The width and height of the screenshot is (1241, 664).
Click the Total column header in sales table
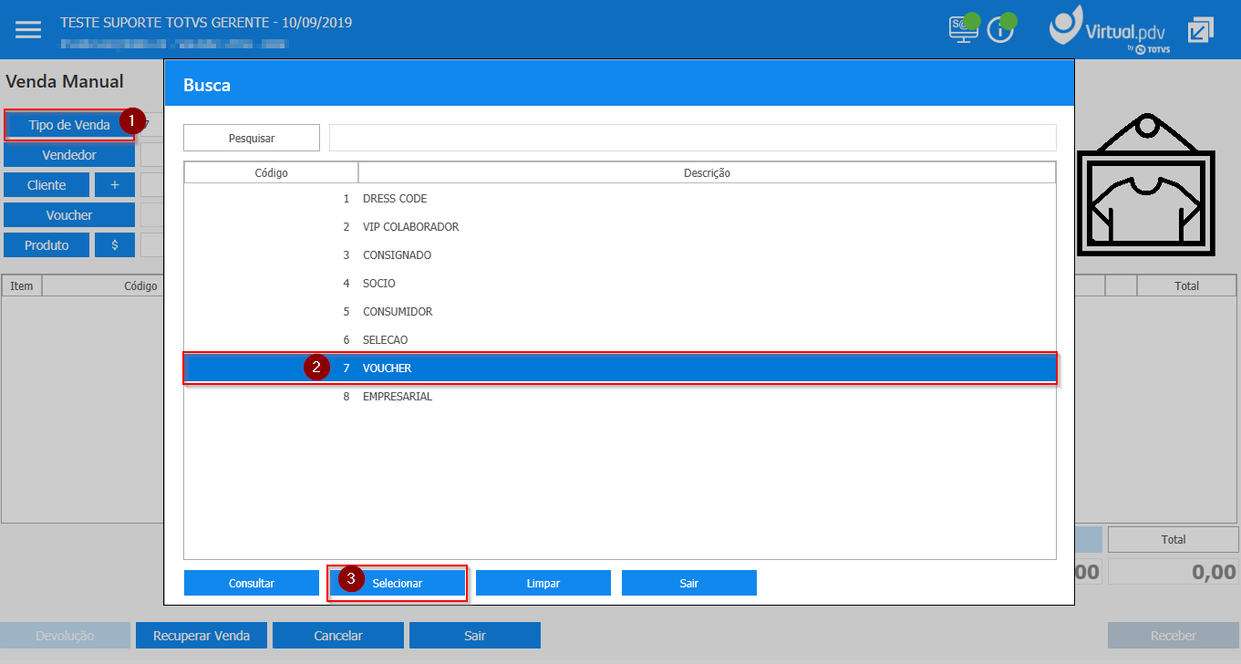tap(1186, 285)
